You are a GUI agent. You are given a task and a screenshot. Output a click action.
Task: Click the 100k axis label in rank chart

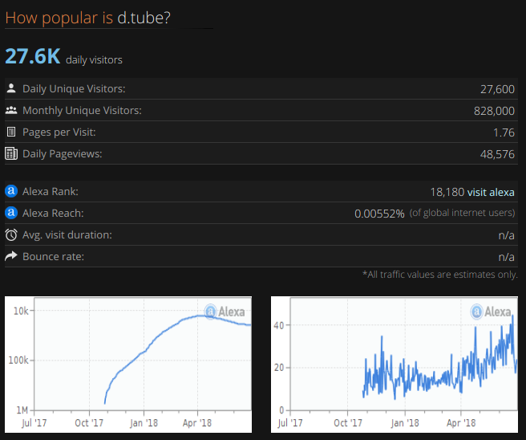(x=18, y=360)
